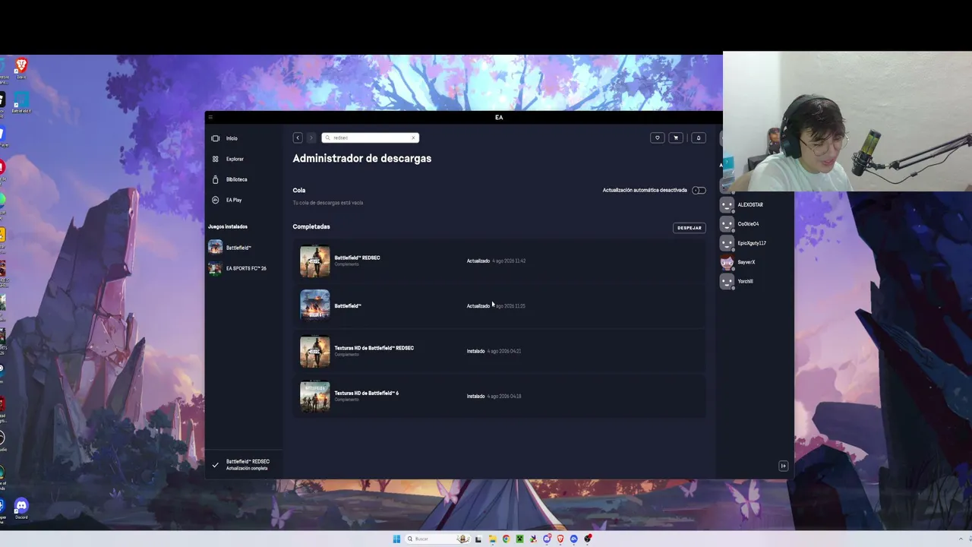Open the EA app taskbar icon
Image resolution: width=972 pixels, height=547 pixels.
pyautogui.click(x=573, y=539)
